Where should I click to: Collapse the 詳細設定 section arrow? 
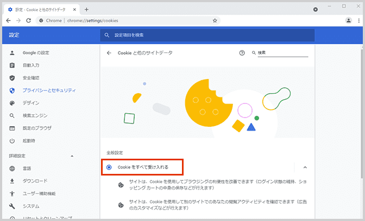tap(72, 156)
